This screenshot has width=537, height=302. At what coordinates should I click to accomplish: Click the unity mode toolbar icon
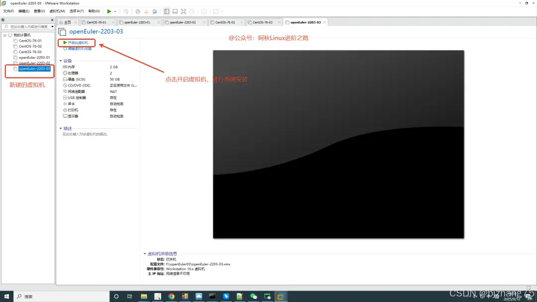192,11
